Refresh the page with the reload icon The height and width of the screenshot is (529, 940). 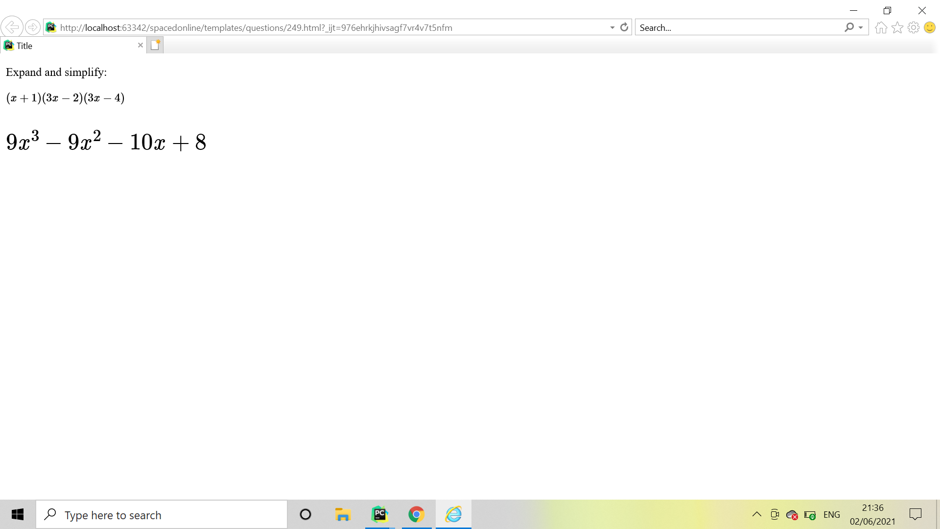pos(624,27)
